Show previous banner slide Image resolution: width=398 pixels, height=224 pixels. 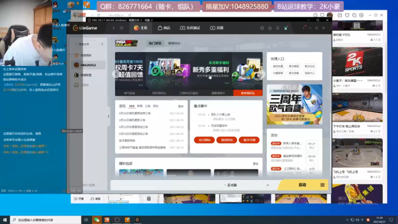point(116,74)
